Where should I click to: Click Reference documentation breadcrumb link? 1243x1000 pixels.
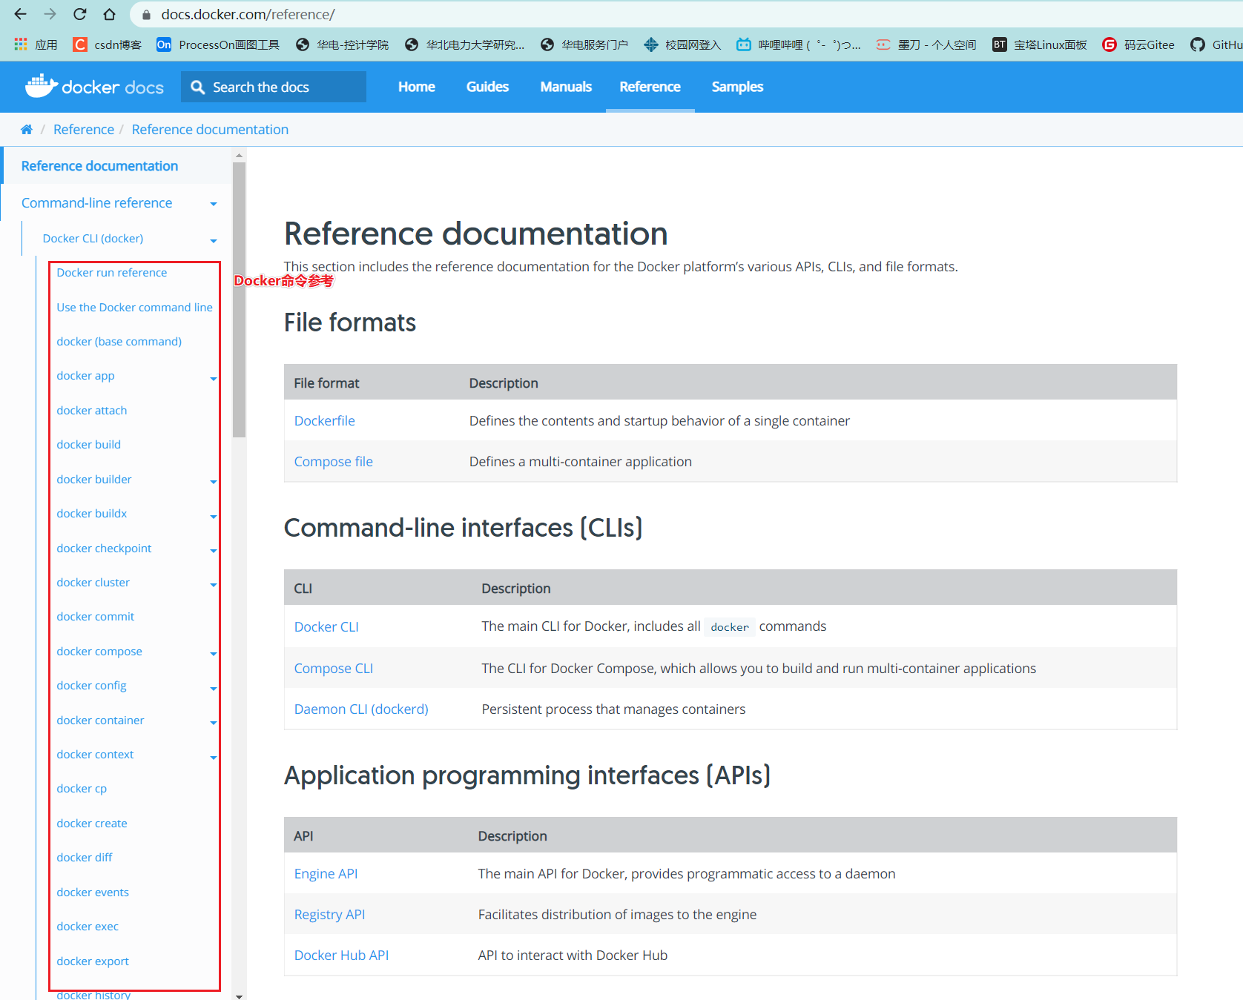coord(210,130)
